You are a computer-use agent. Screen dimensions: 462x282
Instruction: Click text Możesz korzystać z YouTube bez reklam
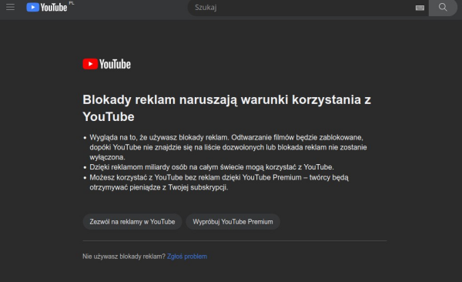(x=219, y=183)
